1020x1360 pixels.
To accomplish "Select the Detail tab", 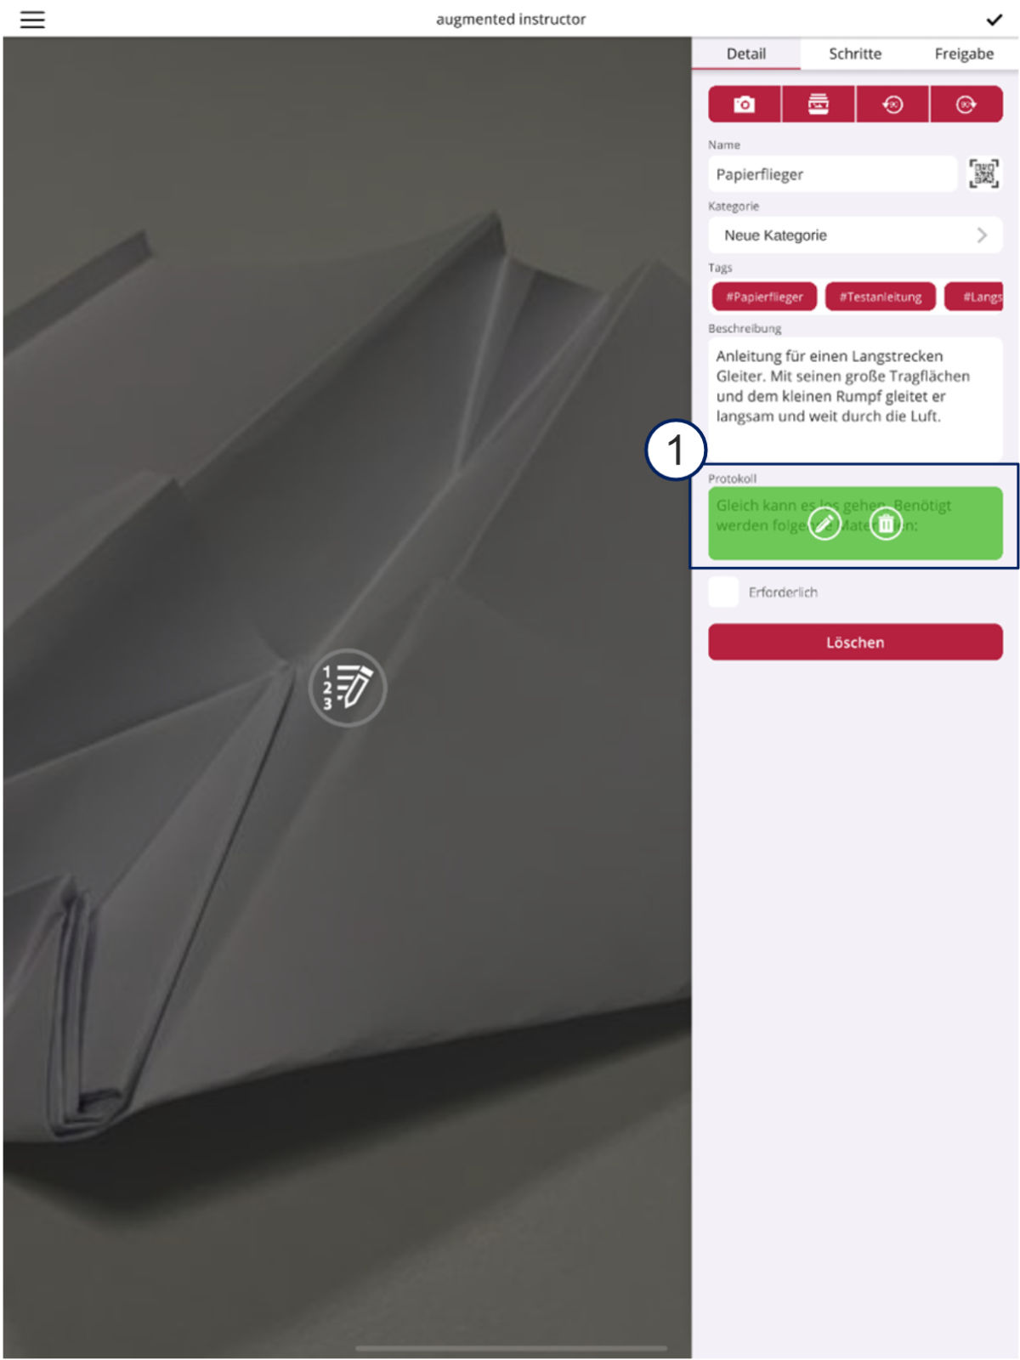I will pyautogui.click(x=746, y=54).
